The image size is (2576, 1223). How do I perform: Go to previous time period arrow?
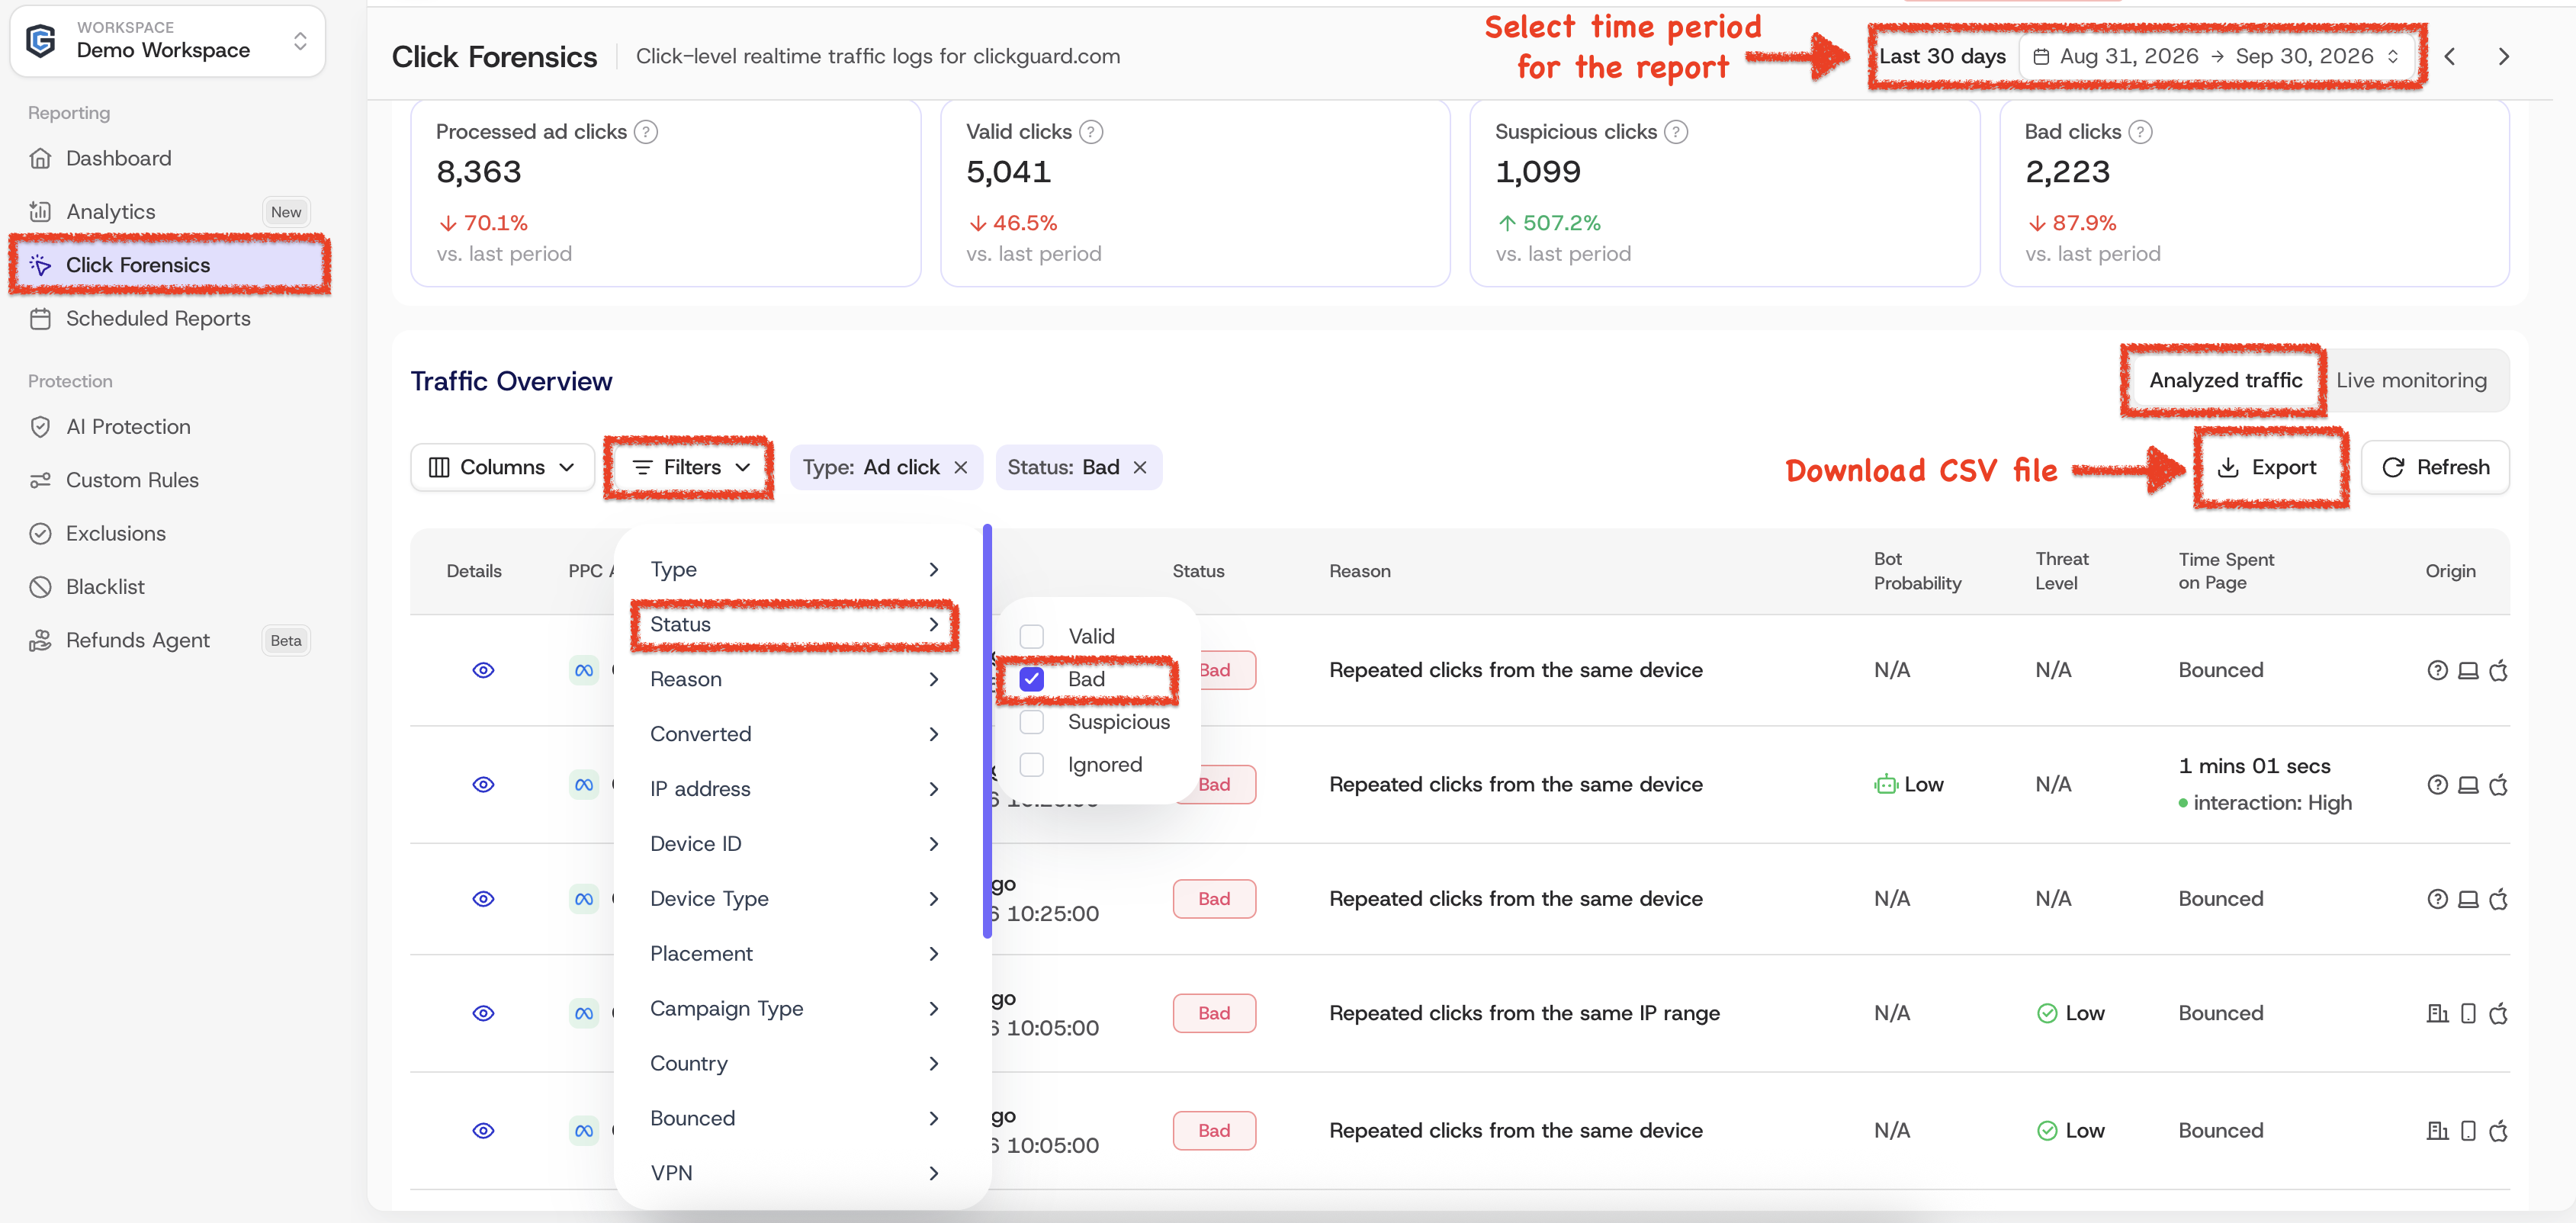point(2450,56)
